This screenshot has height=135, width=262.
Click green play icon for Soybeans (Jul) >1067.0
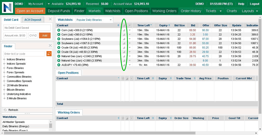59,43
